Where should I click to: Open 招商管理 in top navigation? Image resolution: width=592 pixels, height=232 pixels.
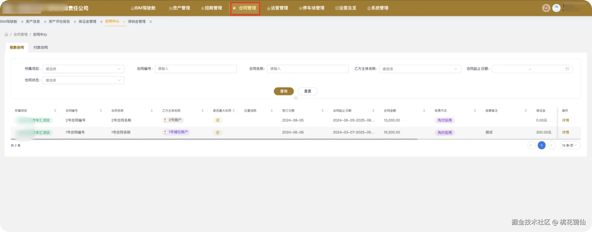click(x=212, y=8)
